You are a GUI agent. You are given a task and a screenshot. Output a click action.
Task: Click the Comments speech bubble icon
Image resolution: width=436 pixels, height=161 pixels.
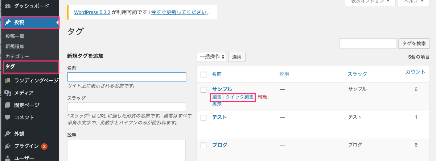click(8, 118)
